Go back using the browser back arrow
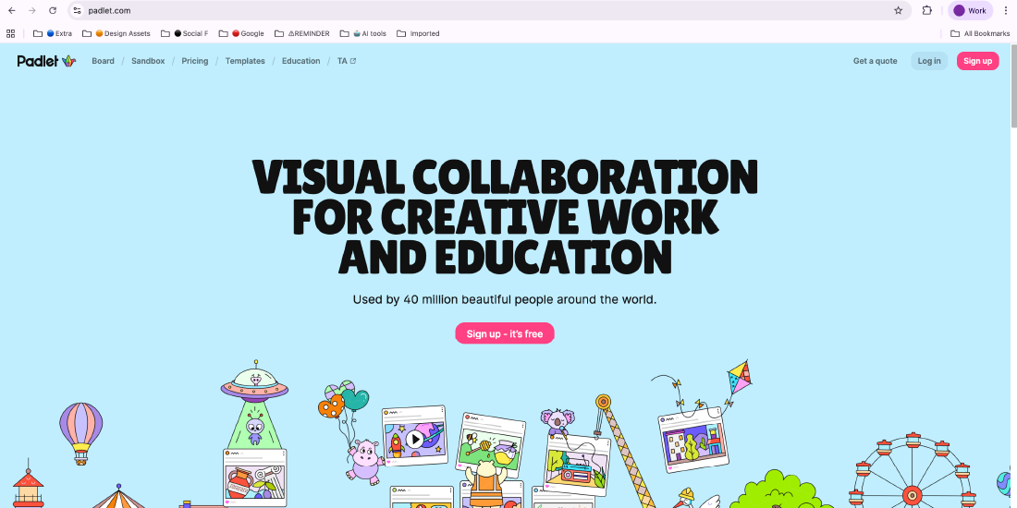 (11, 11)
